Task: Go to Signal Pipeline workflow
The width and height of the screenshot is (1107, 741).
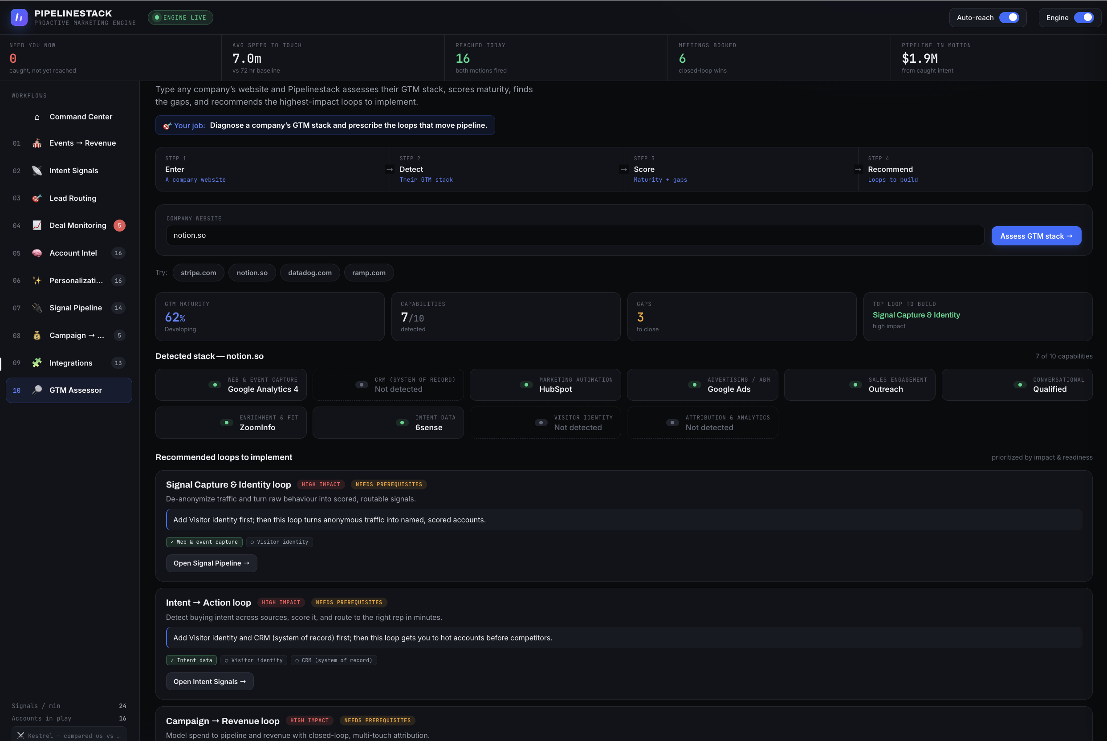Action: pyautogui.click(x=69, y=308)
